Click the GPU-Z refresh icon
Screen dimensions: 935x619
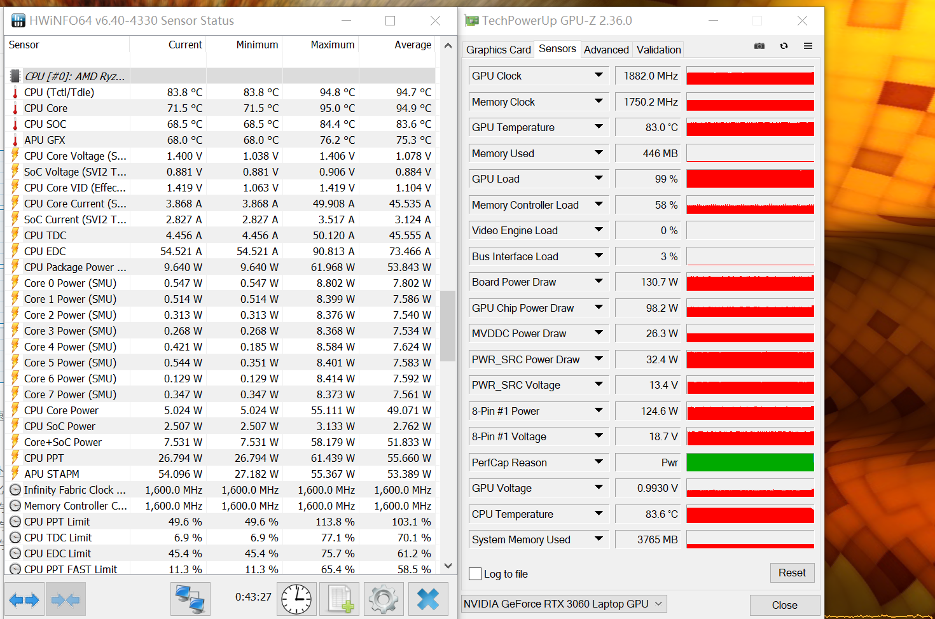784,46
